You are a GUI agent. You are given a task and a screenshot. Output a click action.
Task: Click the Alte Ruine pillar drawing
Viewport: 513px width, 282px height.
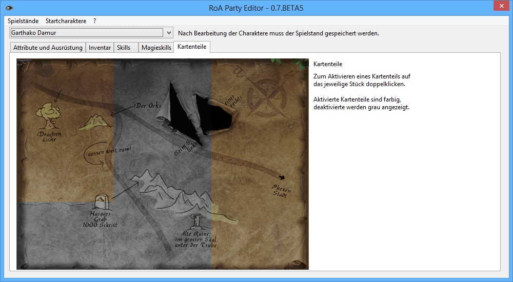(196, 221)
